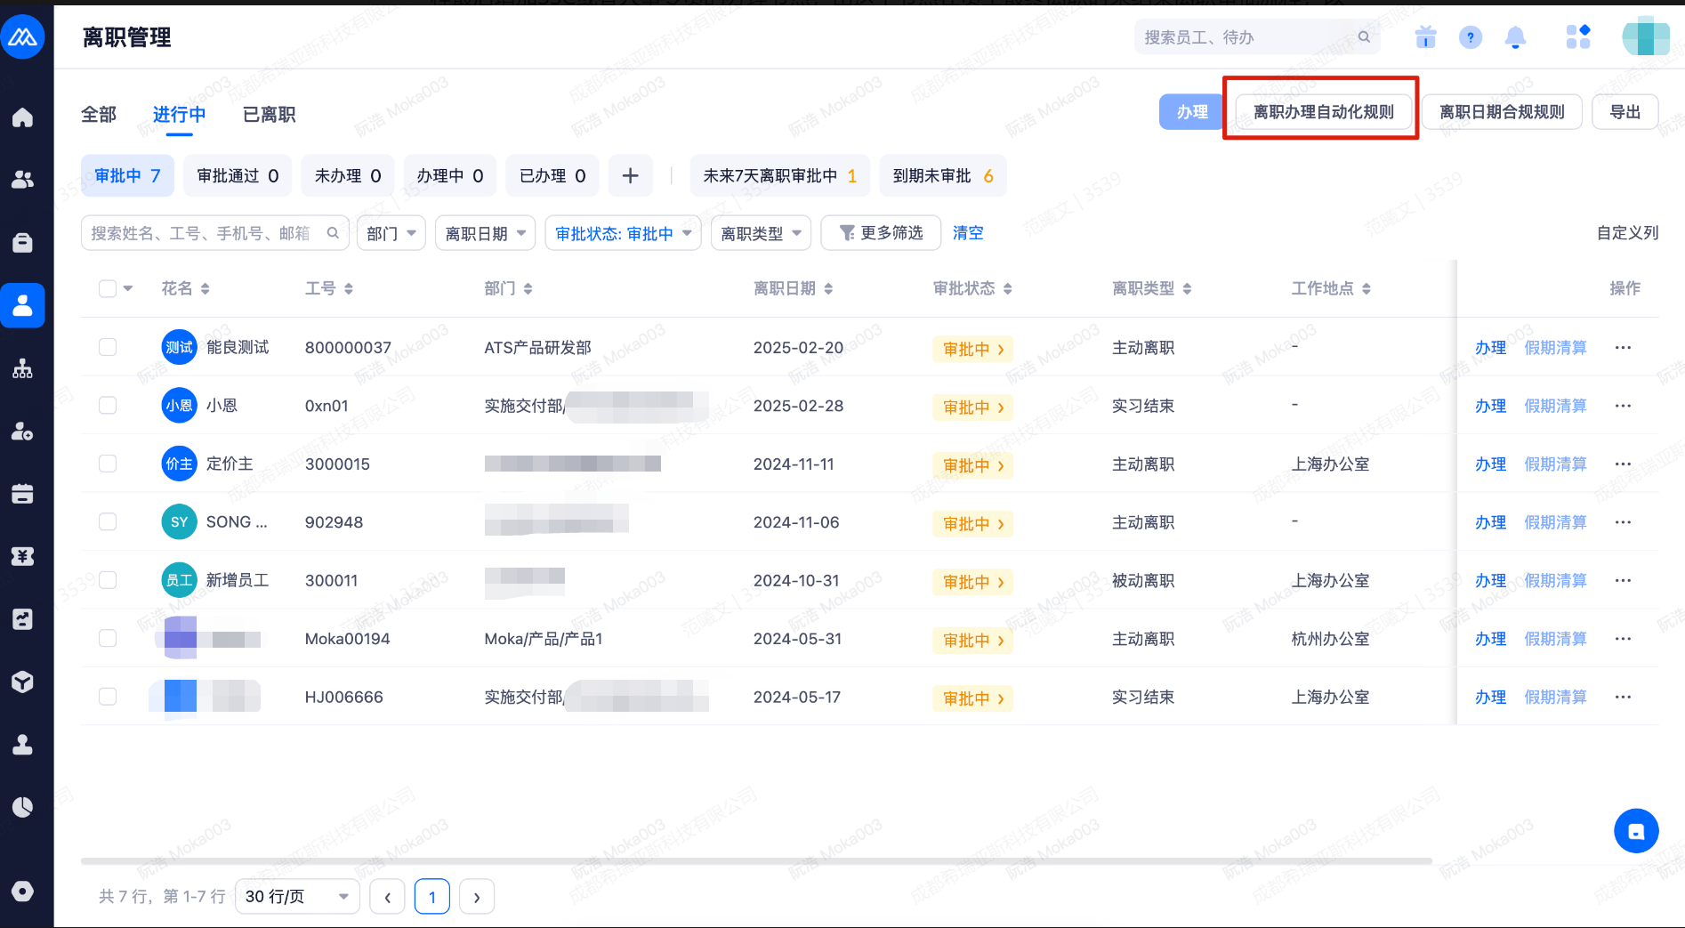This screenshot has height=928, width=1685.
Task: Open the more menu for 小恩 row
Action: point(1623,406)
